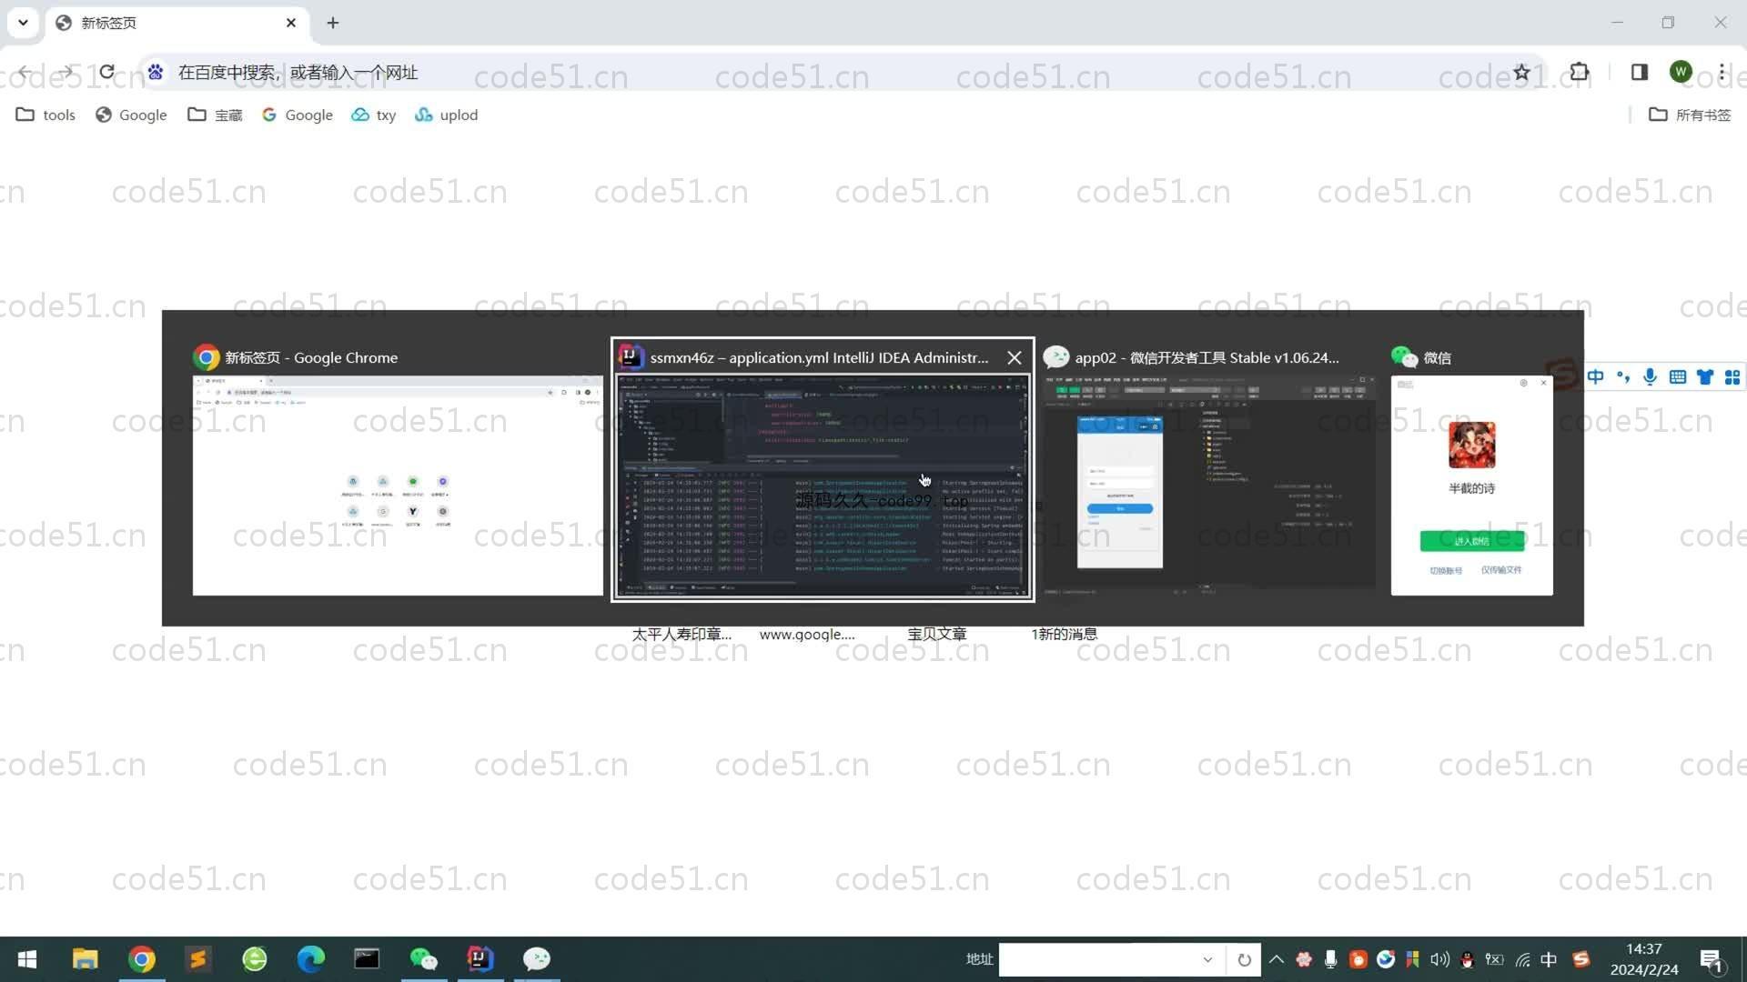The width and height of the screenshot is (1747, 982).
Task: Click the pink flower tray icon
Action: (1304, 959)
